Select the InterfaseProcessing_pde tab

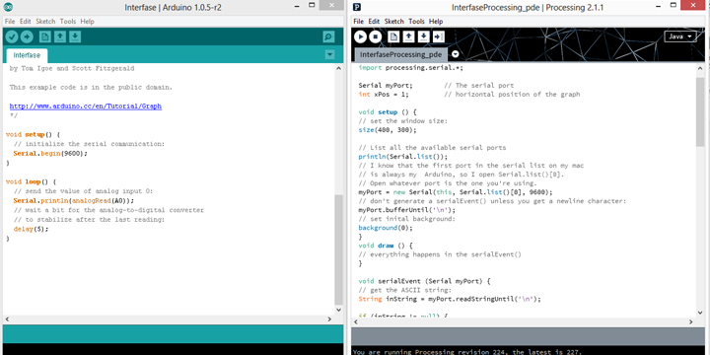(x=400, y=54)
